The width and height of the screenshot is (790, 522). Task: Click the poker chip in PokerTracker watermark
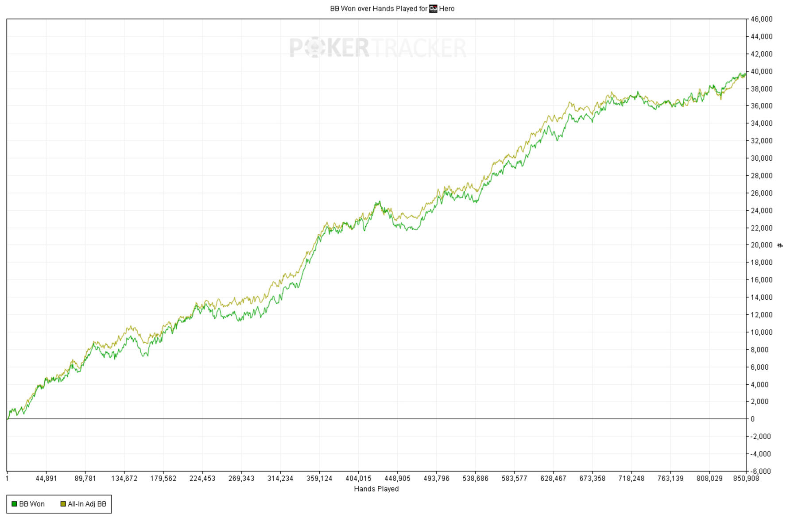315,48
